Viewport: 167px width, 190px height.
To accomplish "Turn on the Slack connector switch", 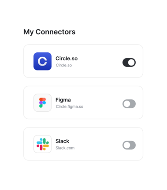I will [x=129, y=145].
